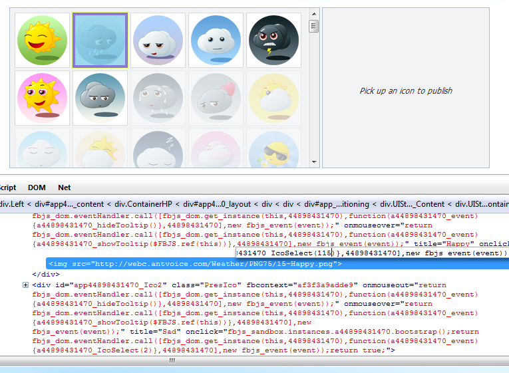Screen dimensions: 509x373
Task: Click the icon list scrollbar thumb
Action: (x=314, y=27)
